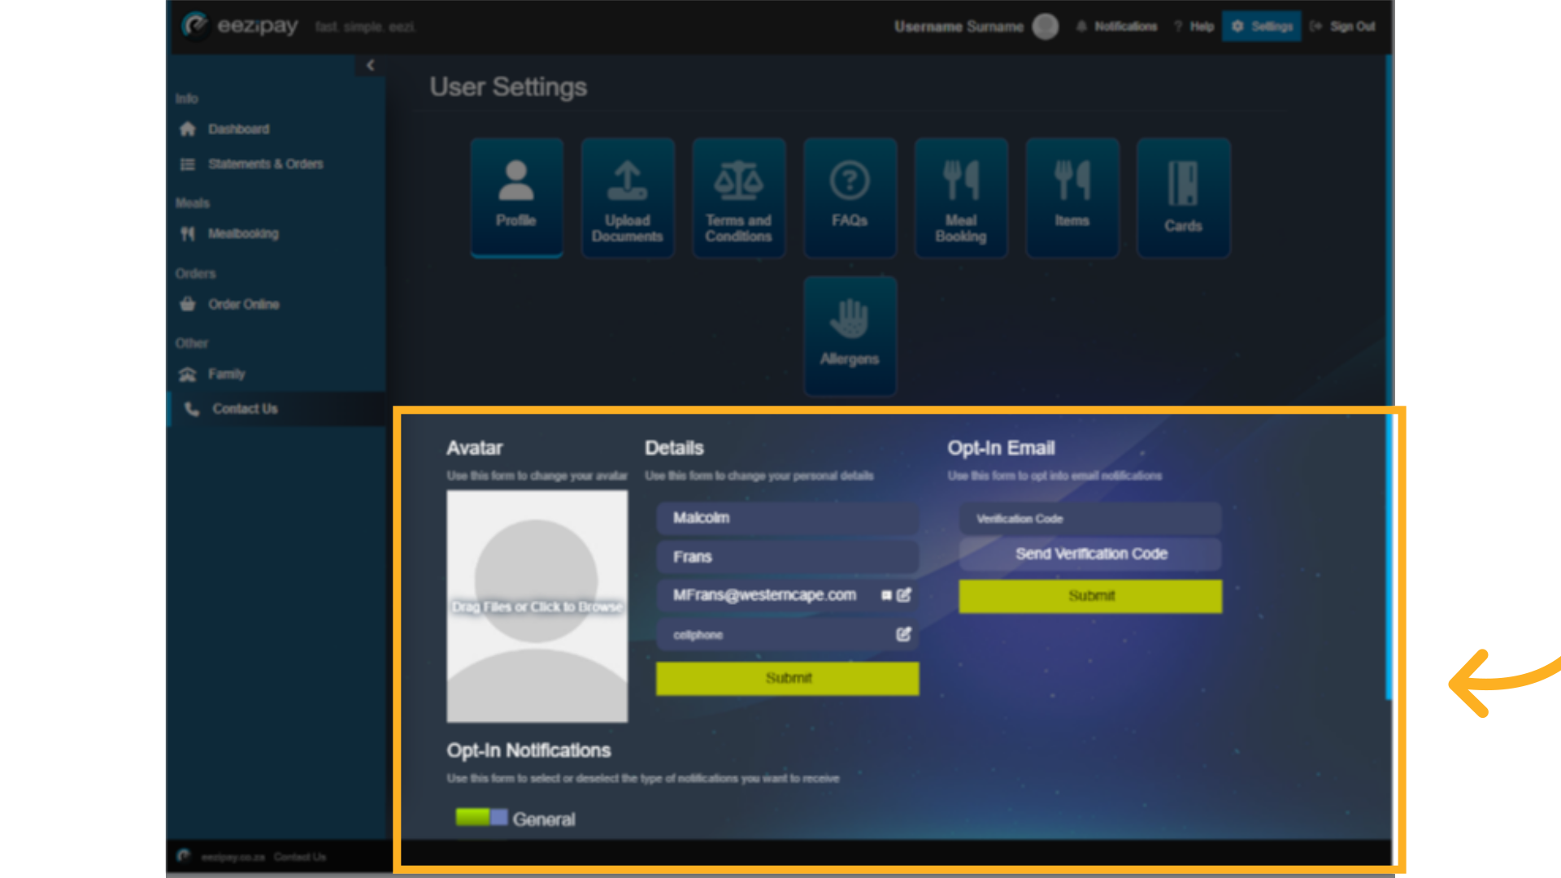Viewport: 1561px width, 878px height.
Task: Open the Allergens section
Action: (850, 335)
